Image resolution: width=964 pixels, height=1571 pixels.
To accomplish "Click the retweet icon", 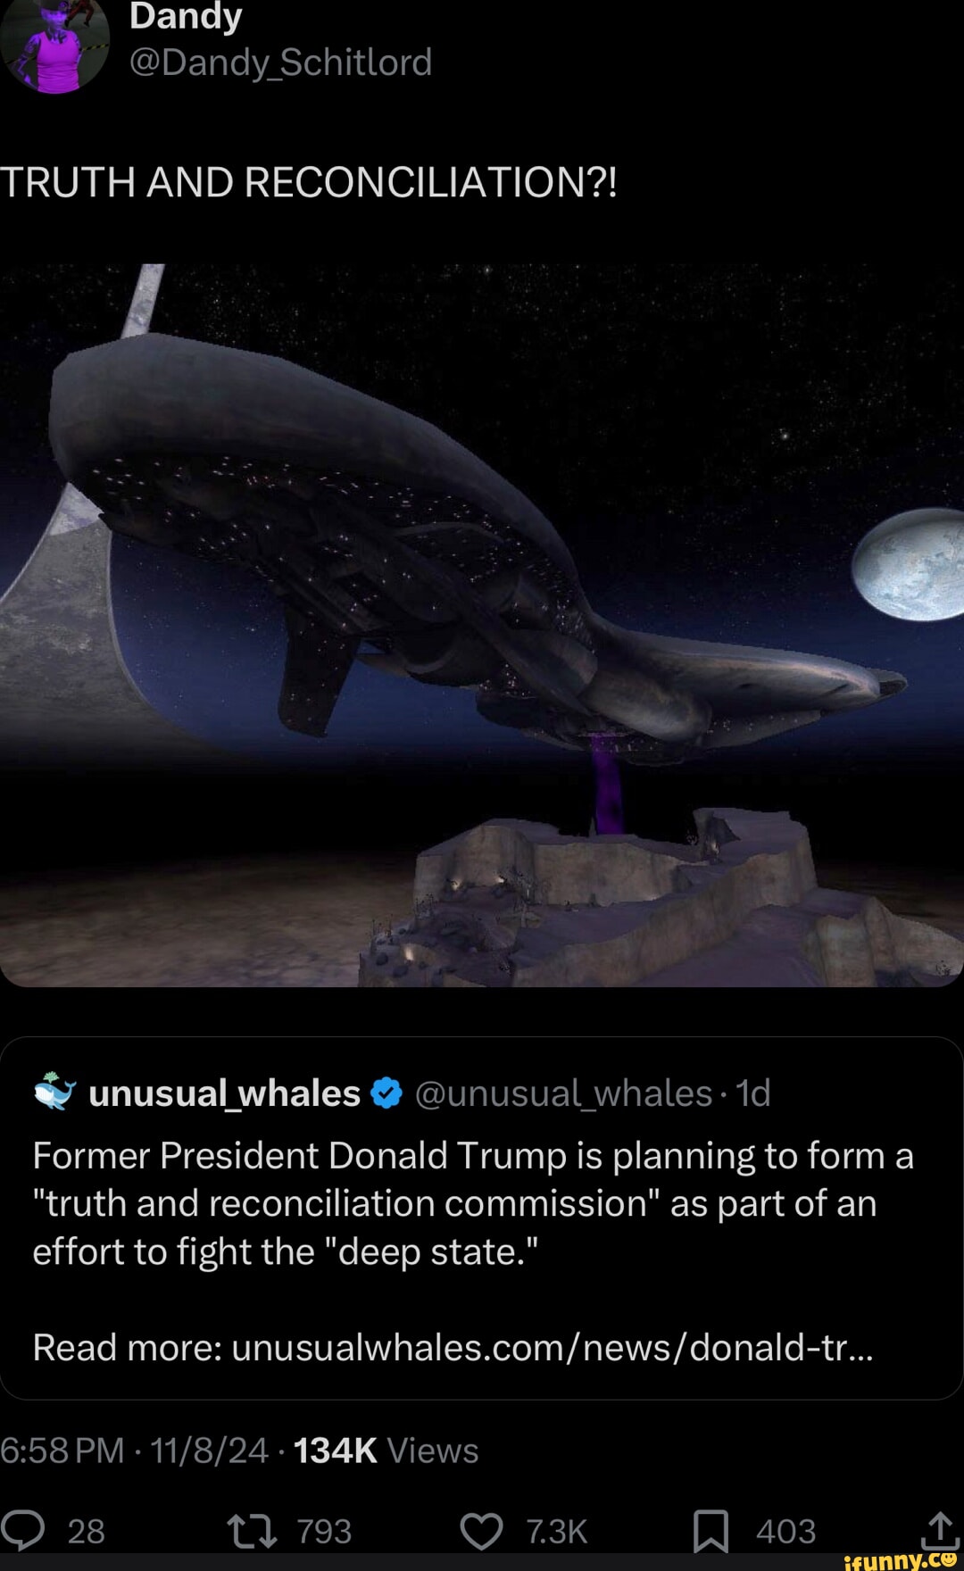I will coord(253,1532).
